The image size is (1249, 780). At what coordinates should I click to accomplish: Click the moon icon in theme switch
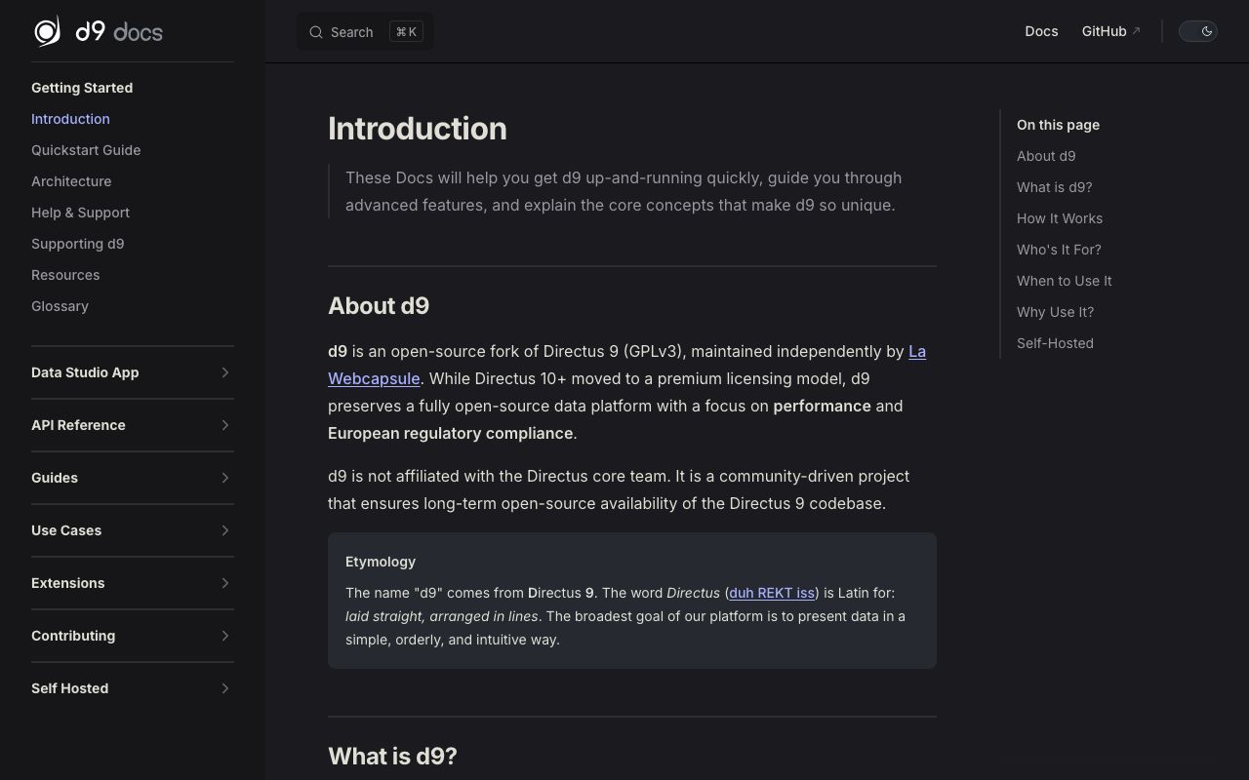tap(1207, 31)
